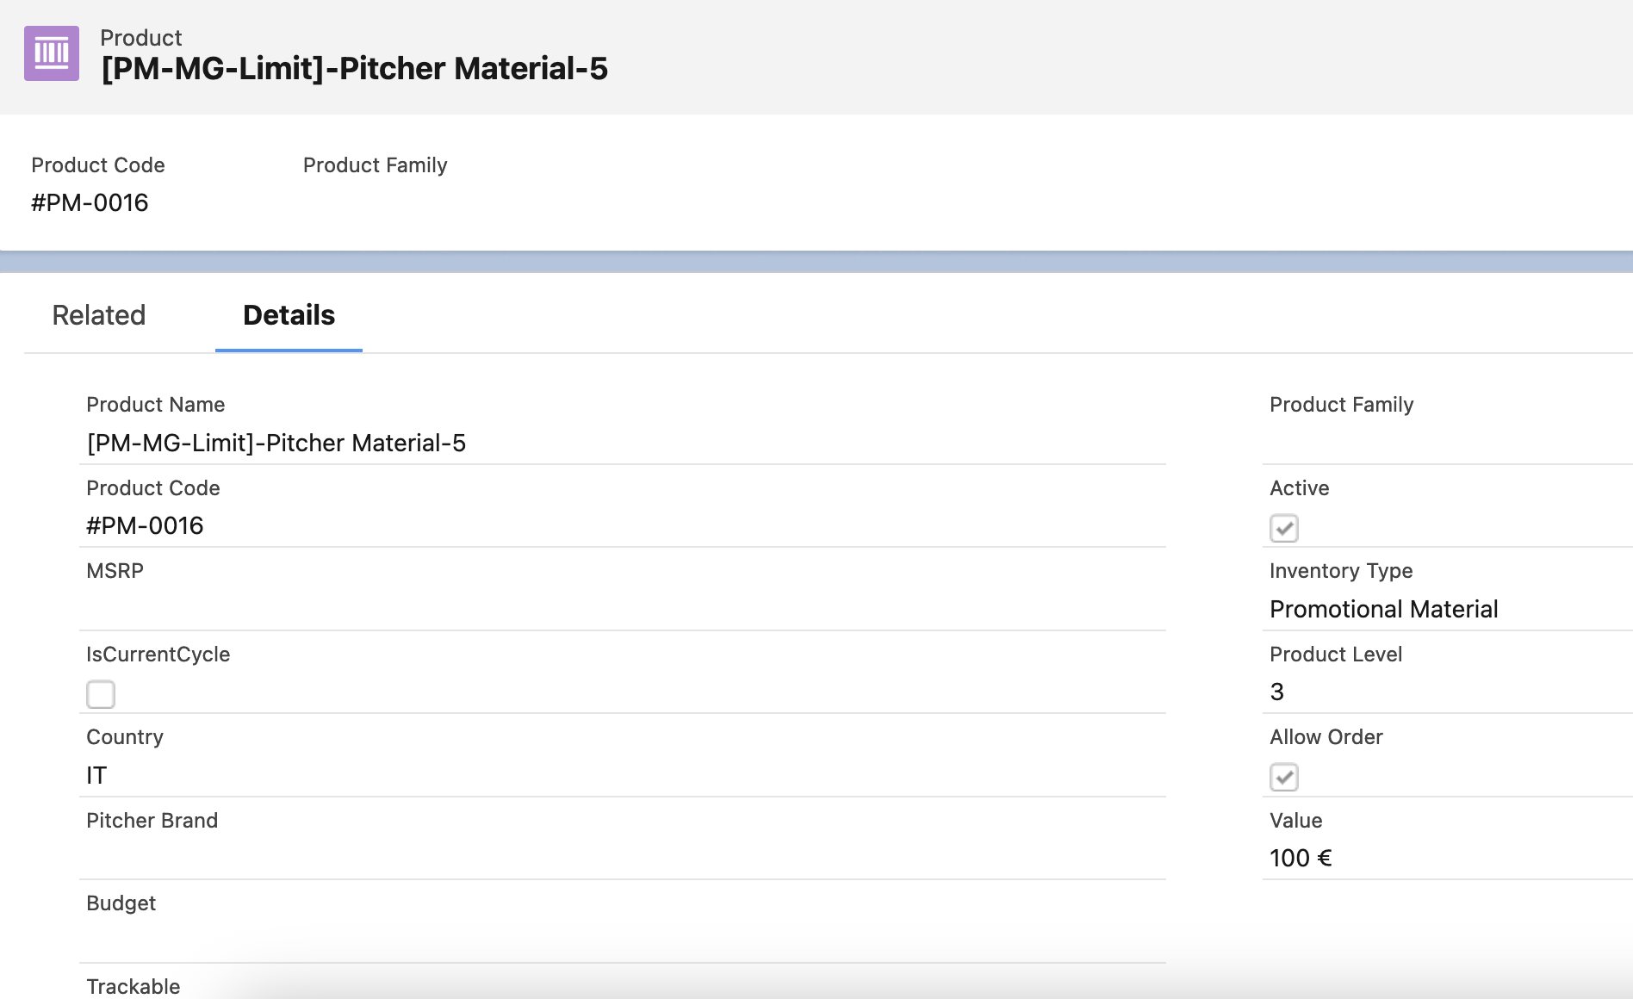Image resolution: width=1633 pixels, height=999 pixels.
Task: Click the Product Level value 3
Action: coord(1276,692)
